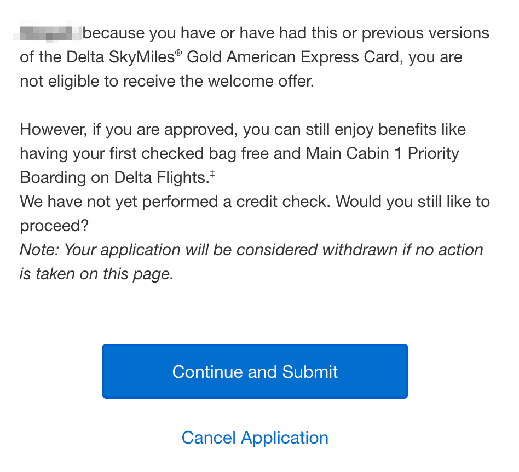
Task: Click Main Cabin 1 Priority Boarding text
Action: click(x=377, y=153)
